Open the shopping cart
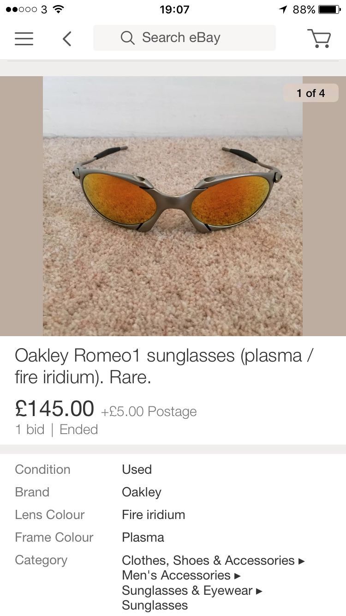346x616 pixels. (x=319, y=38)
